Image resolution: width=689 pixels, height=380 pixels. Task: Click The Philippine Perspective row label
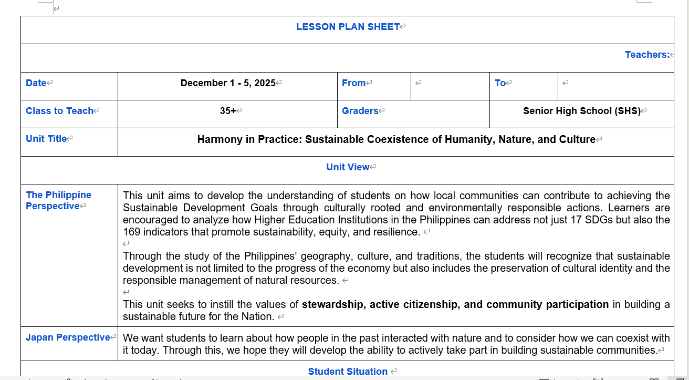[58, 200]
